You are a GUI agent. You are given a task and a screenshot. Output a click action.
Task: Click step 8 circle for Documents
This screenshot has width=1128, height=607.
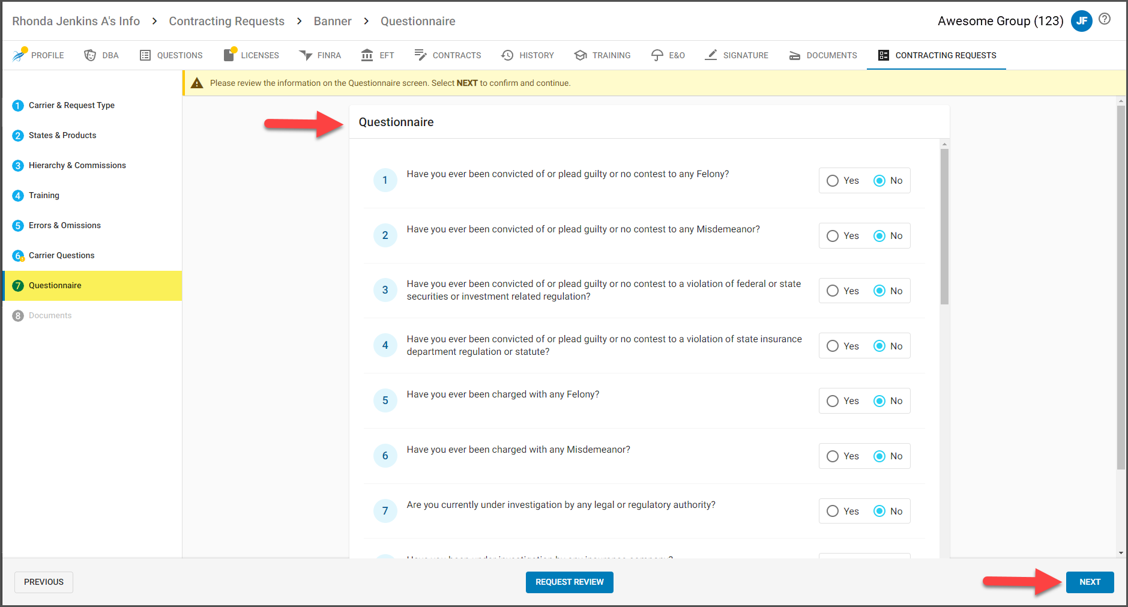click(x=18, y=316)
